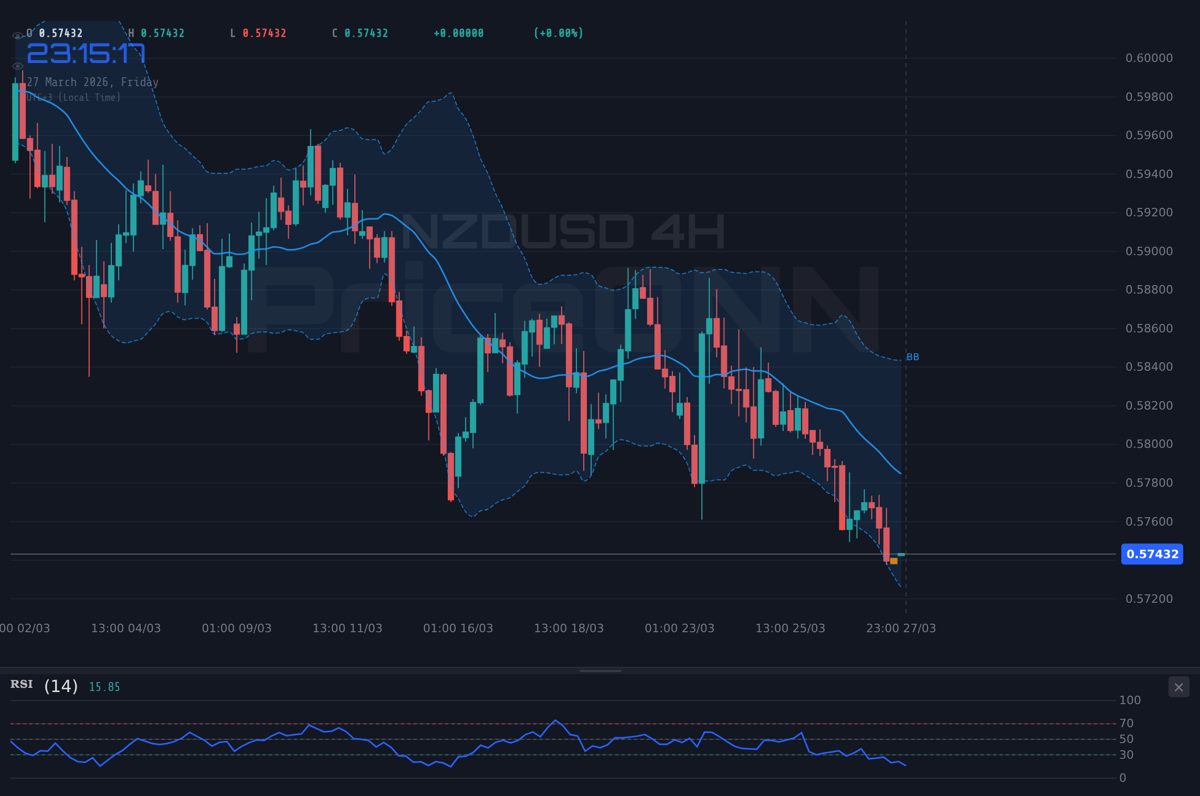Select the UTC+3 (Local Time) timezone label
The image size is (1200, 796).
73,97
